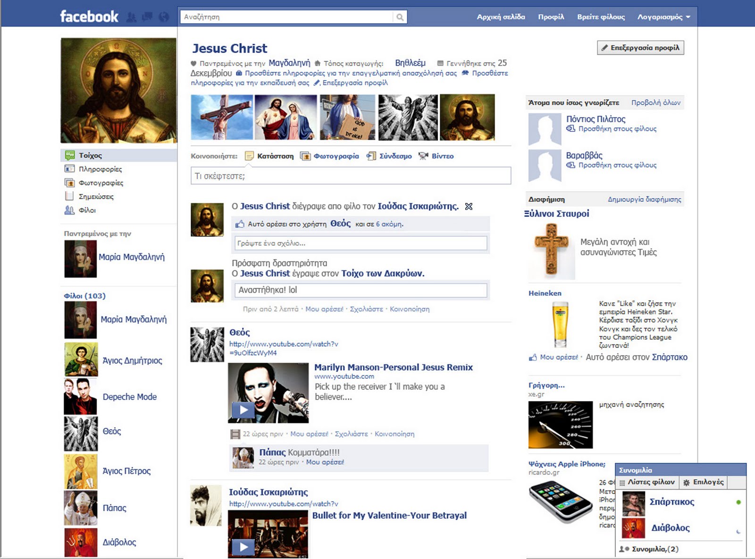Image resolution: width=755 pixels, height=559 pixels.
Task: Open the notifications globe icon
Action: click(164, 17)
